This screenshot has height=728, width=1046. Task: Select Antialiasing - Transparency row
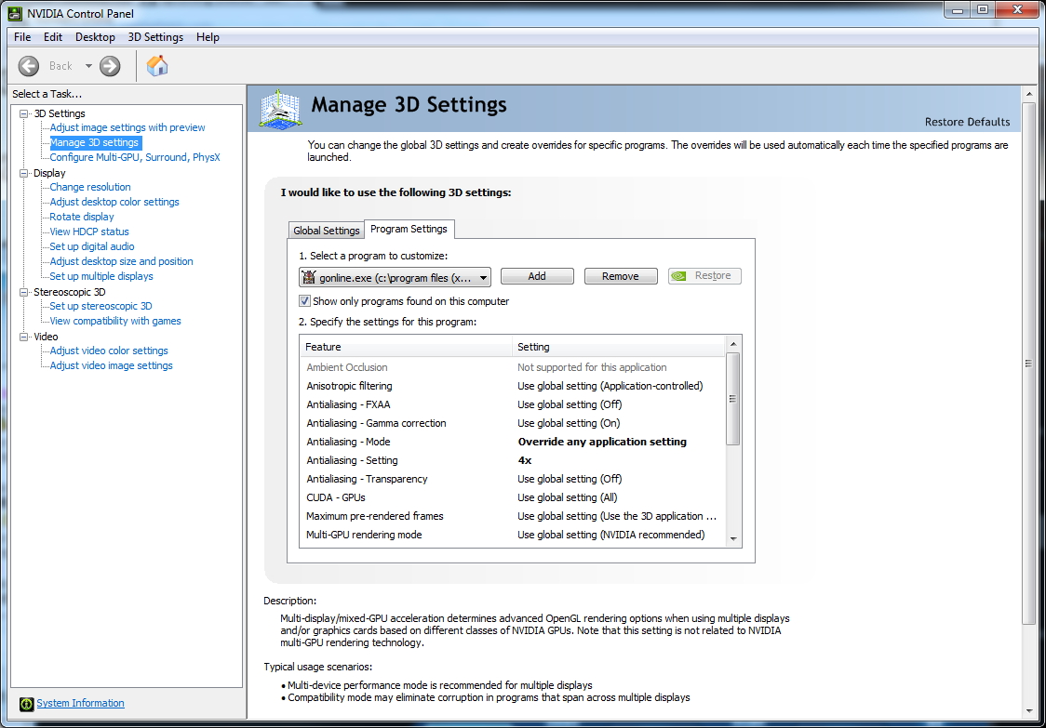point(512,480)
